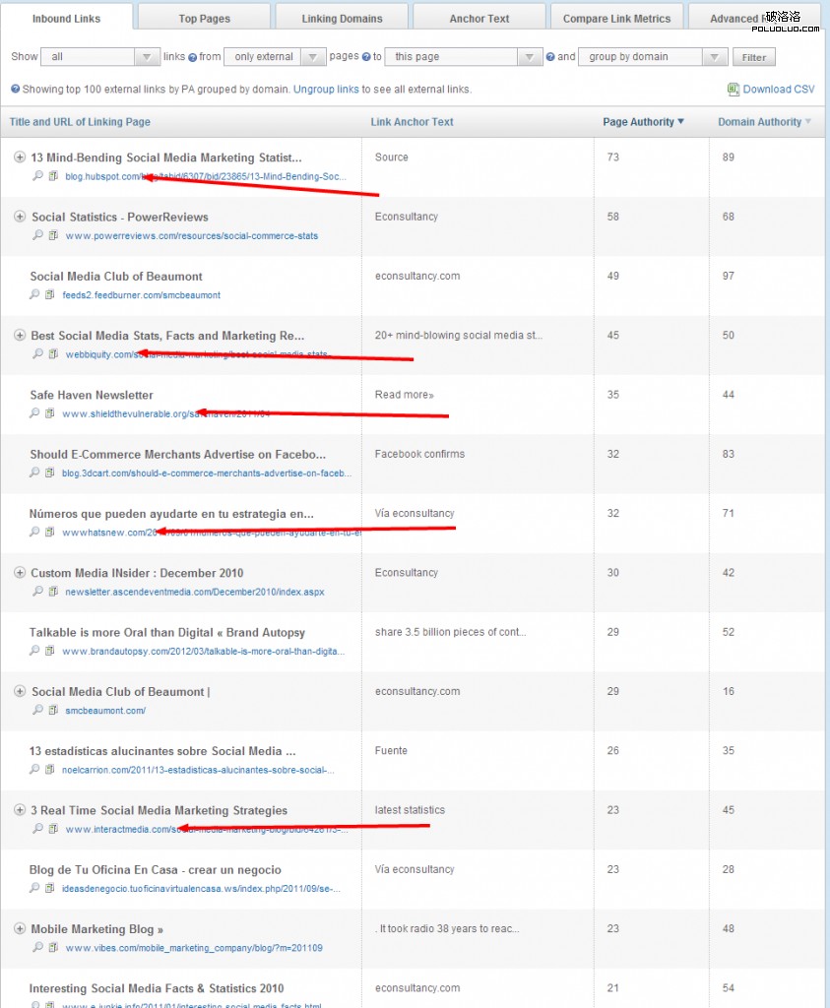Click the 'Ungroup links' link

tap(326, 90)
